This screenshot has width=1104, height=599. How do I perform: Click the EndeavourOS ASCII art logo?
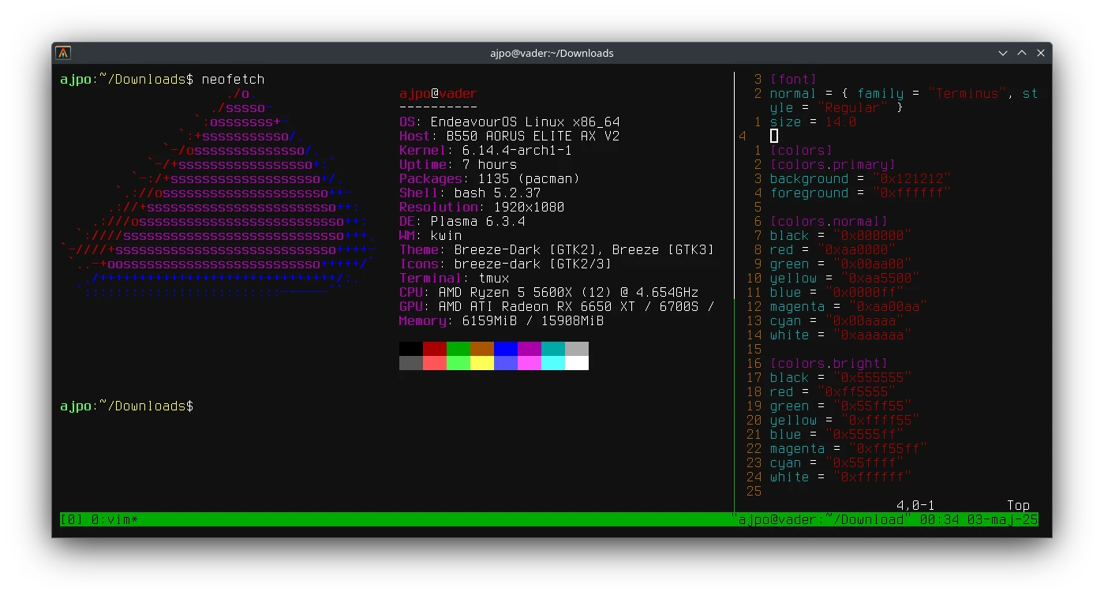click(218, 193)
